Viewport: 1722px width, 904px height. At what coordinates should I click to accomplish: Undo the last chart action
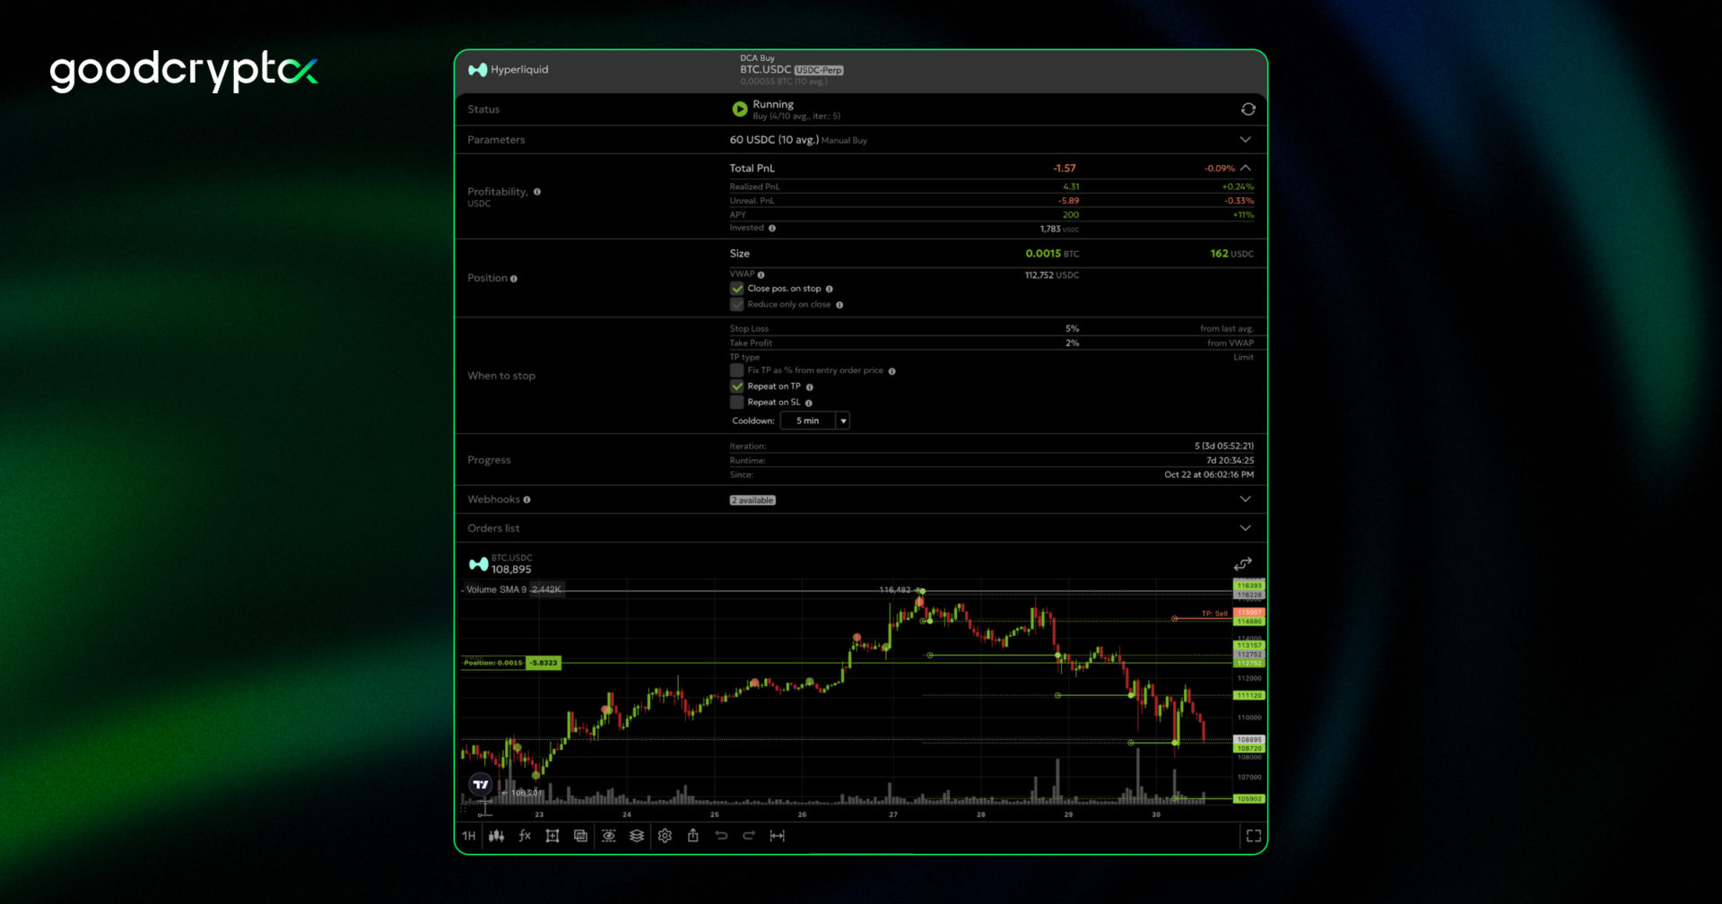coord(721,836)
